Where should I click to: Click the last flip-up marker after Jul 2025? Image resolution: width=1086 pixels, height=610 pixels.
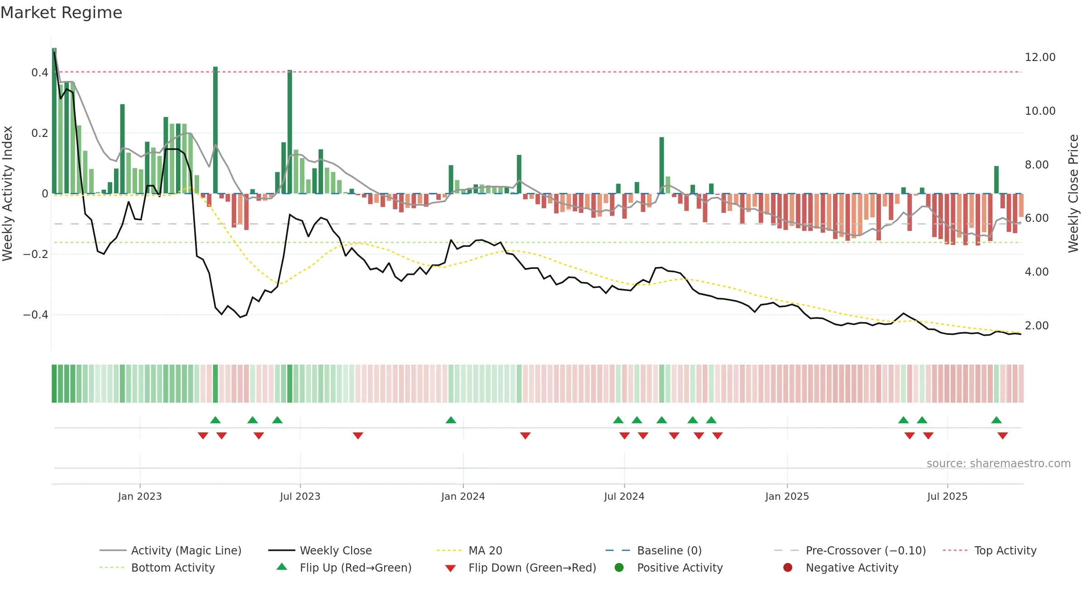996,420
